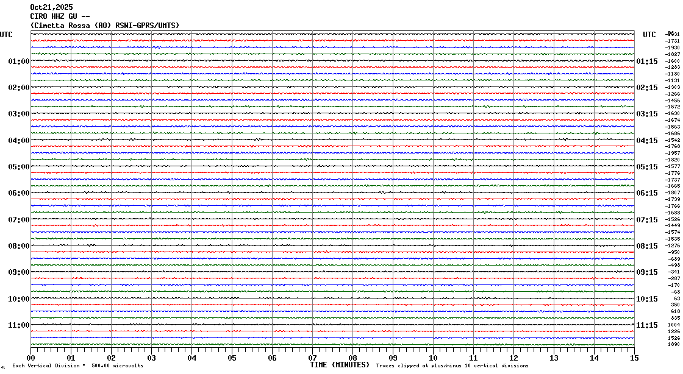Screen dimensions: 683x374
Task: Select minute 05 on the time axis
Action: click(232, 358)
